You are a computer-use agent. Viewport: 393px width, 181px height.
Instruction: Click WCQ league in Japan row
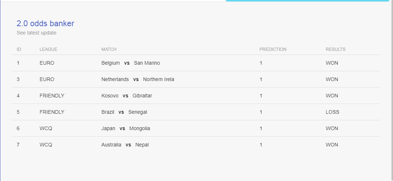[46, 128]
